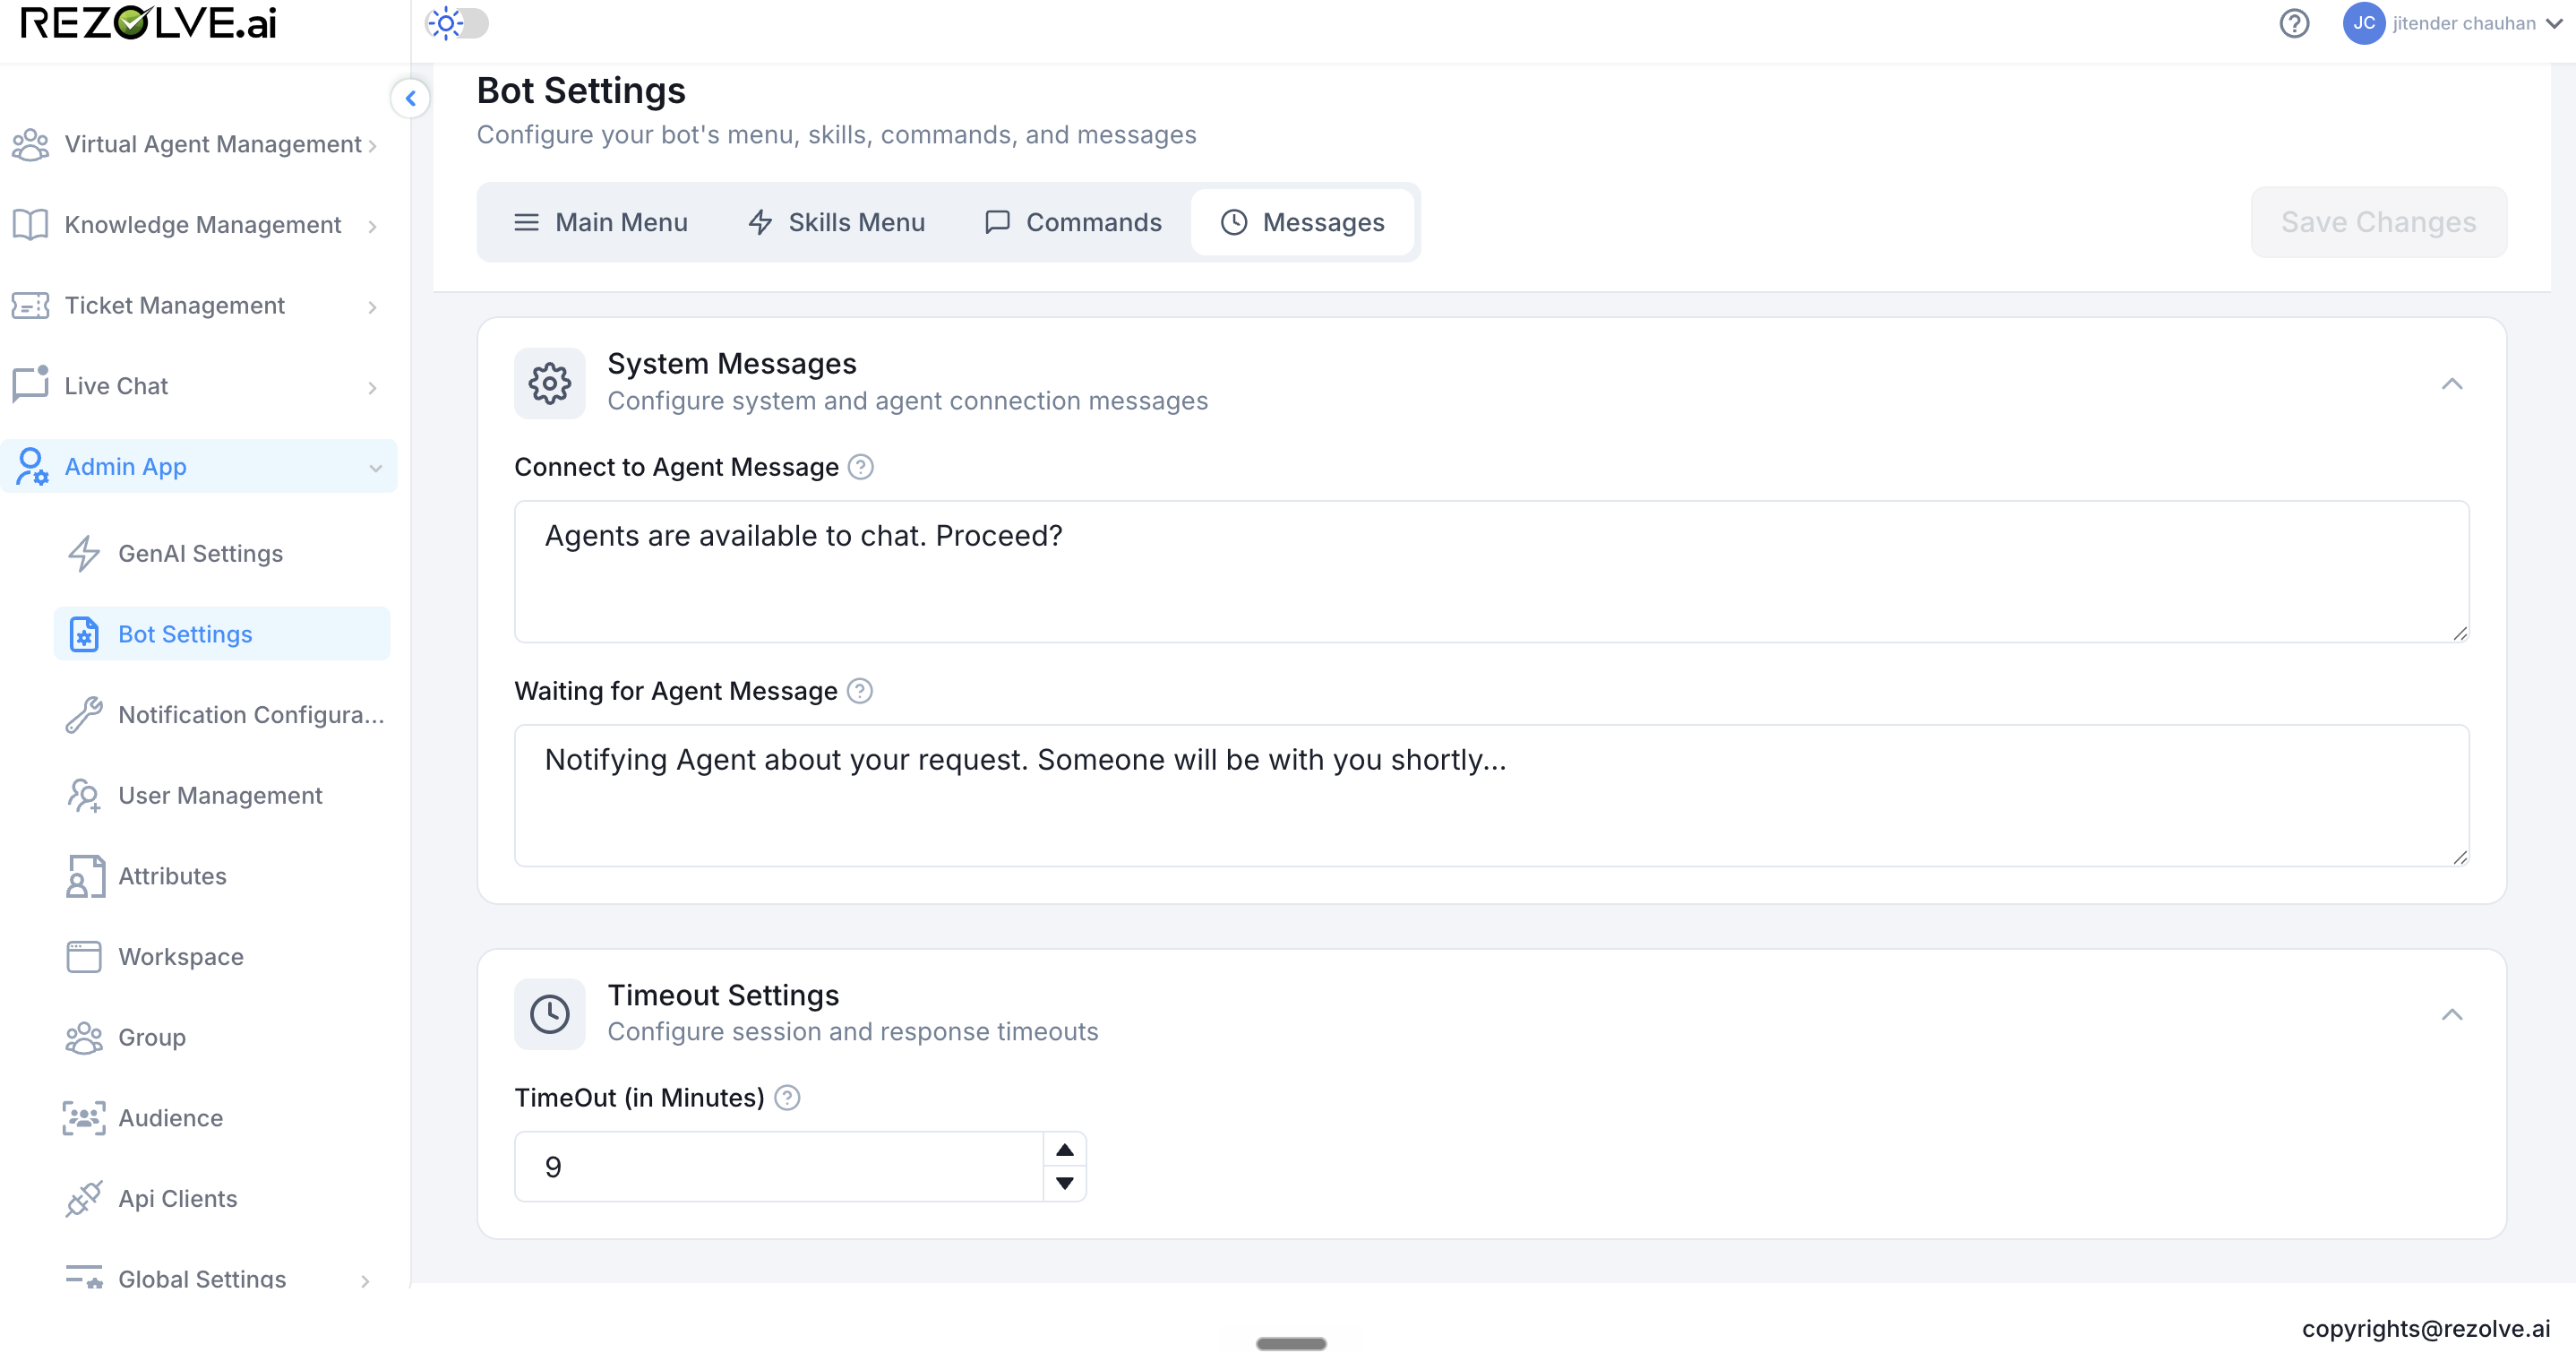This screenshot has width=2576, height=1353.
Task: Expand Global Settings chevron
Action: tap(366, 1280)
